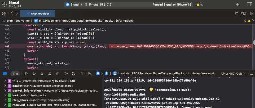This screenshot has width=255, height=108.
Task: Expand the 'lock' variable
Action: 5,95
